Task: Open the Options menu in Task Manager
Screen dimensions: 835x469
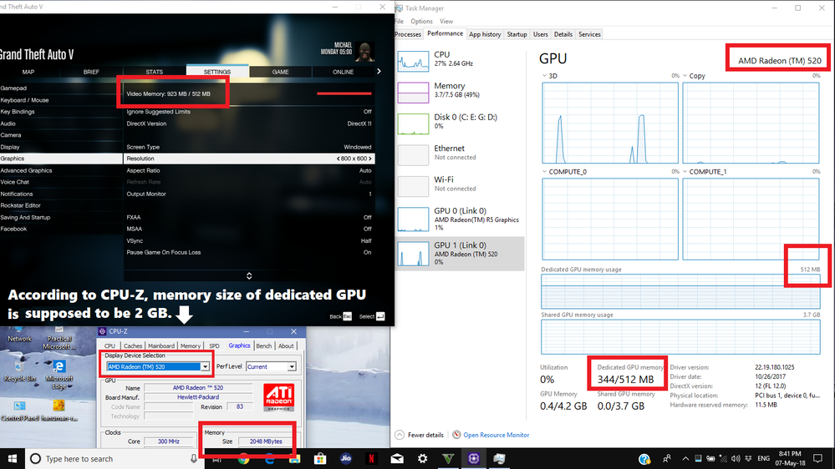Action: point(421,21)
